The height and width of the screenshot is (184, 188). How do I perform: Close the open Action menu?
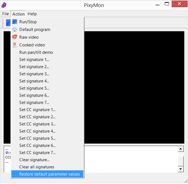pyautogui.click(x=18, y=14)
